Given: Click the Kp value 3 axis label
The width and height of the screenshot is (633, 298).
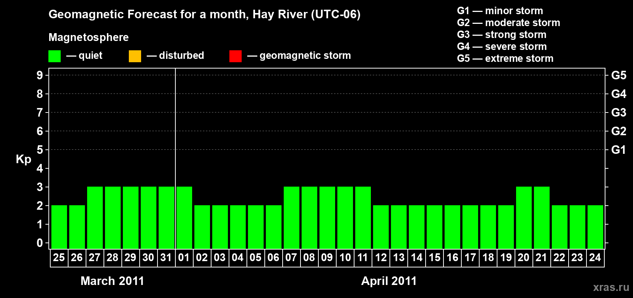Looking at the screenshot, I should click(x=40, y=187).
